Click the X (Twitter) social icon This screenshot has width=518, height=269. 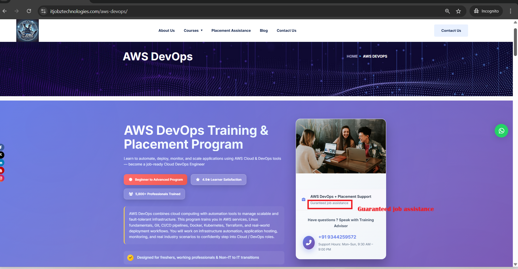coord(2,155)
